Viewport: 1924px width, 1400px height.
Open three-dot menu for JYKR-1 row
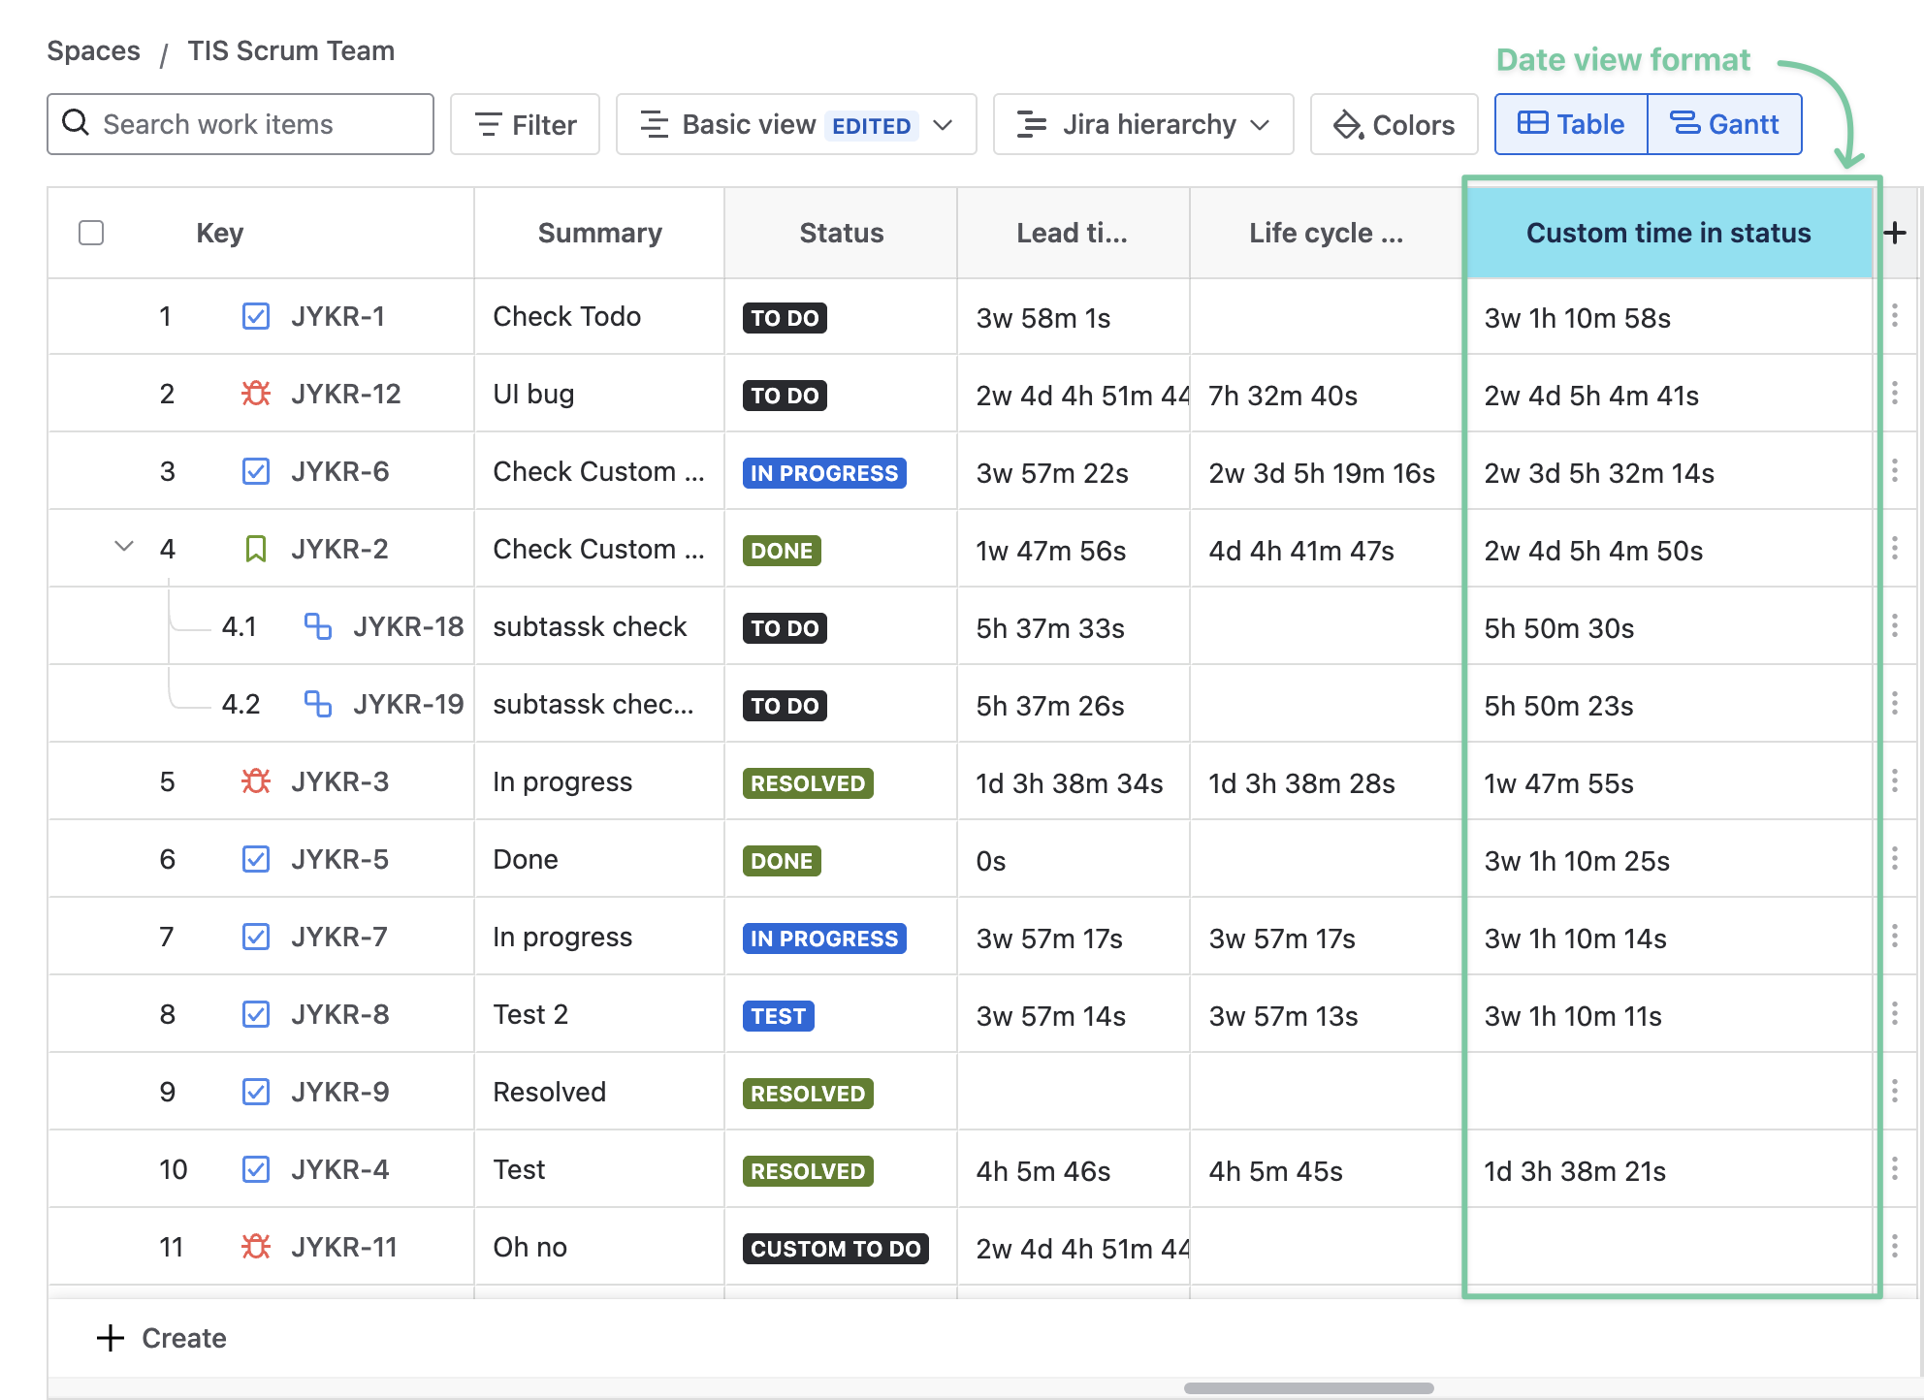click(x=1895, y=315)
